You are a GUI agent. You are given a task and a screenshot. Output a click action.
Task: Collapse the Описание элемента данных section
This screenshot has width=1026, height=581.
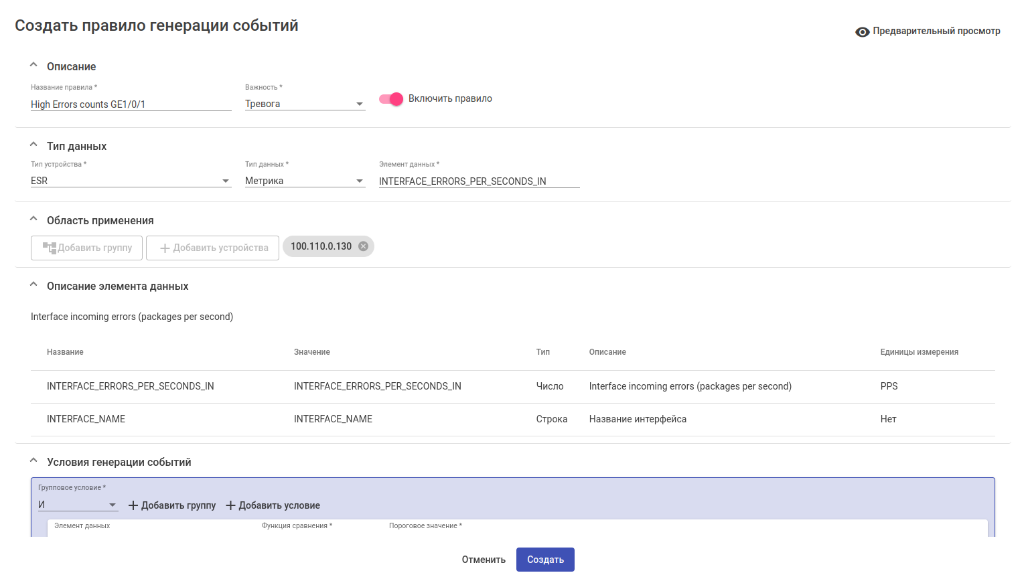point(33,285)
